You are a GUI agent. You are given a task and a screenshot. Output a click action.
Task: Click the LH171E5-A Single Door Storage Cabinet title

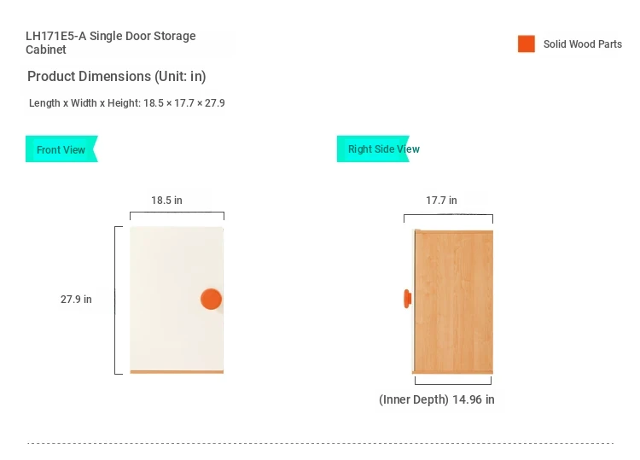click(x=111, y=43)
